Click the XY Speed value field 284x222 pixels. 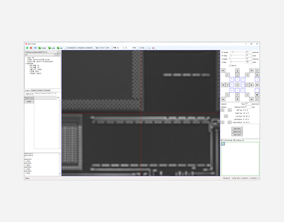click(x=248, y=52)
